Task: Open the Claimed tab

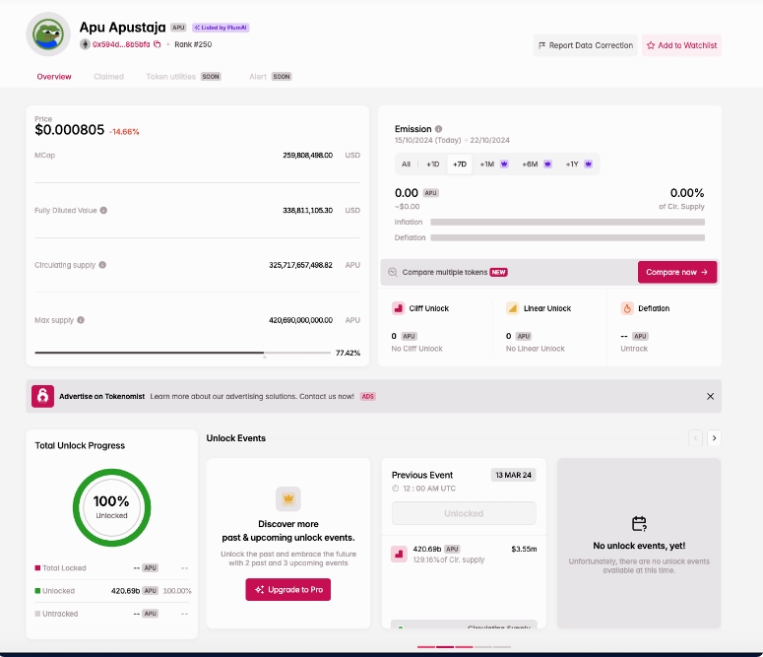Action: click(x=108, y=77)
